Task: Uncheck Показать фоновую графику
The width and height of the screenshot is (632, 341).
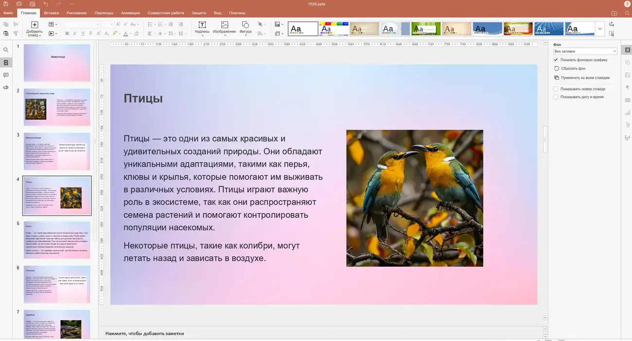Action: (x=556, y=59)
